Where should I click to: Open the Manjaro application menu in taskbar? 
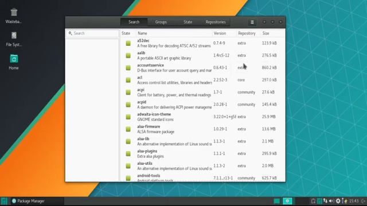tap(4, 201)
